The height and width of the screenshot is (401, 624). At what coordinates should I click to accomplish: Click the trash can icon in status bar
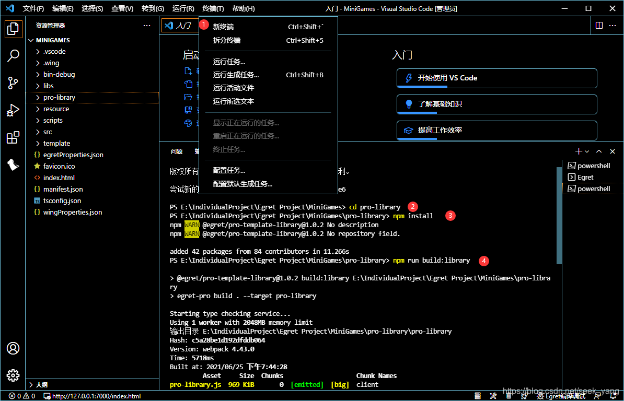tap(509, 396)
